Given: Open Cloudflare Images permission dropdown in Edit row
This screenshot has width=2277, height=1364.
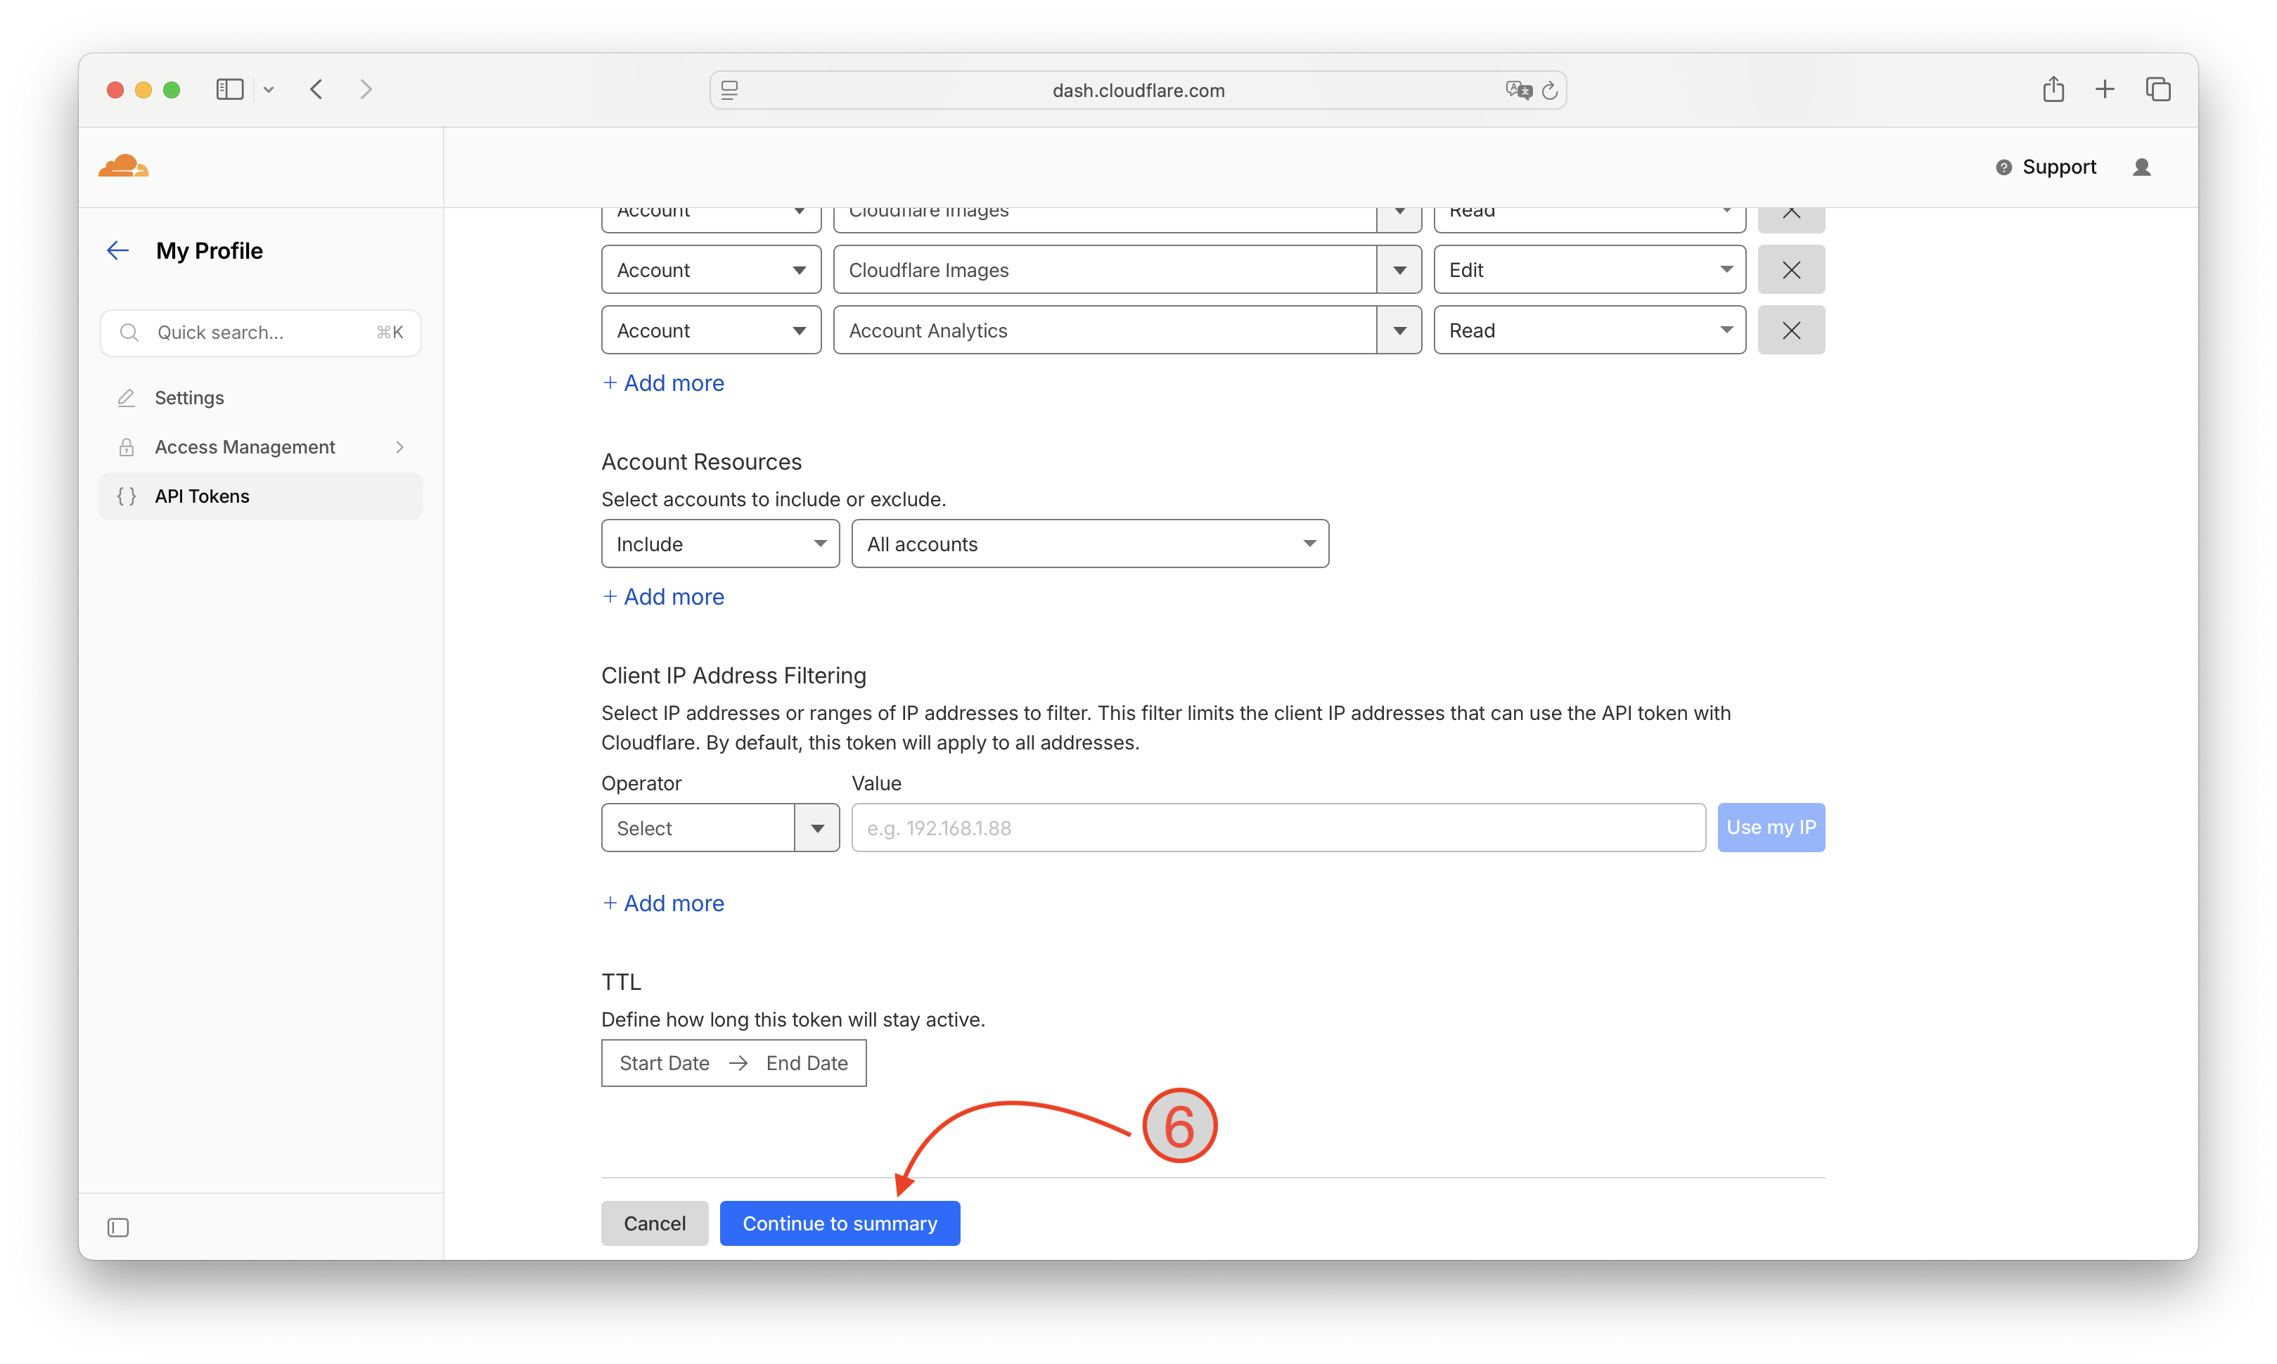Looking at the screenshot, I should point(1127,270).
